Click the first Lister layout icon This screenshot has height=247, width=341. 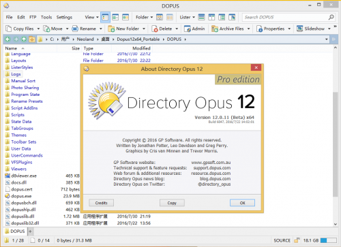coord(201,17)
